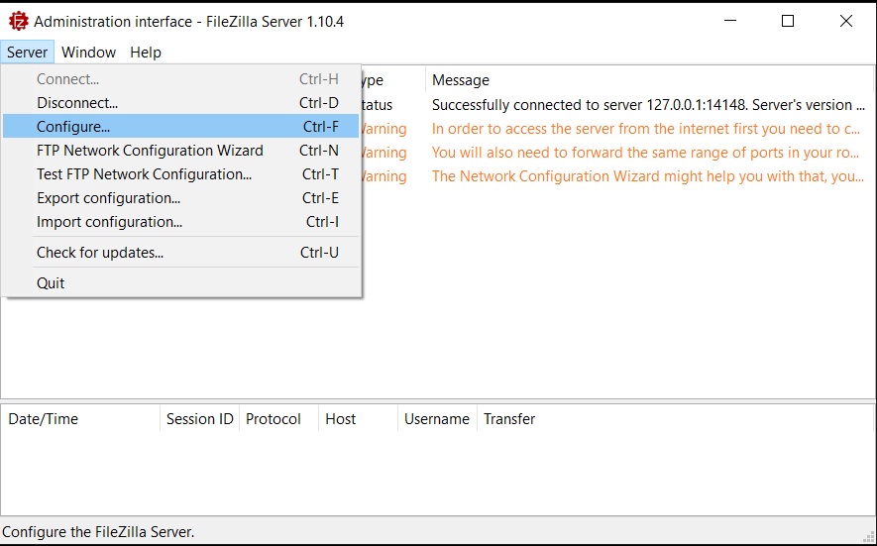This screenshot has height=546, width=877.
Task: Open the Server menu
Action: [x=27, y=53]
